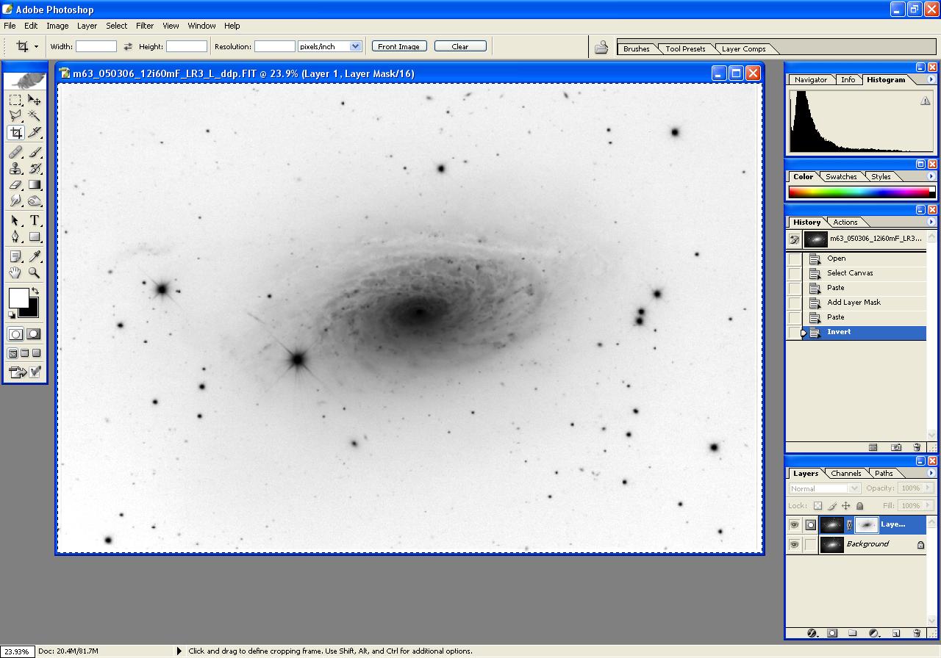Screen dimensions: 941x658
Task: Select the Magic Wand tool
Action: 35,116
